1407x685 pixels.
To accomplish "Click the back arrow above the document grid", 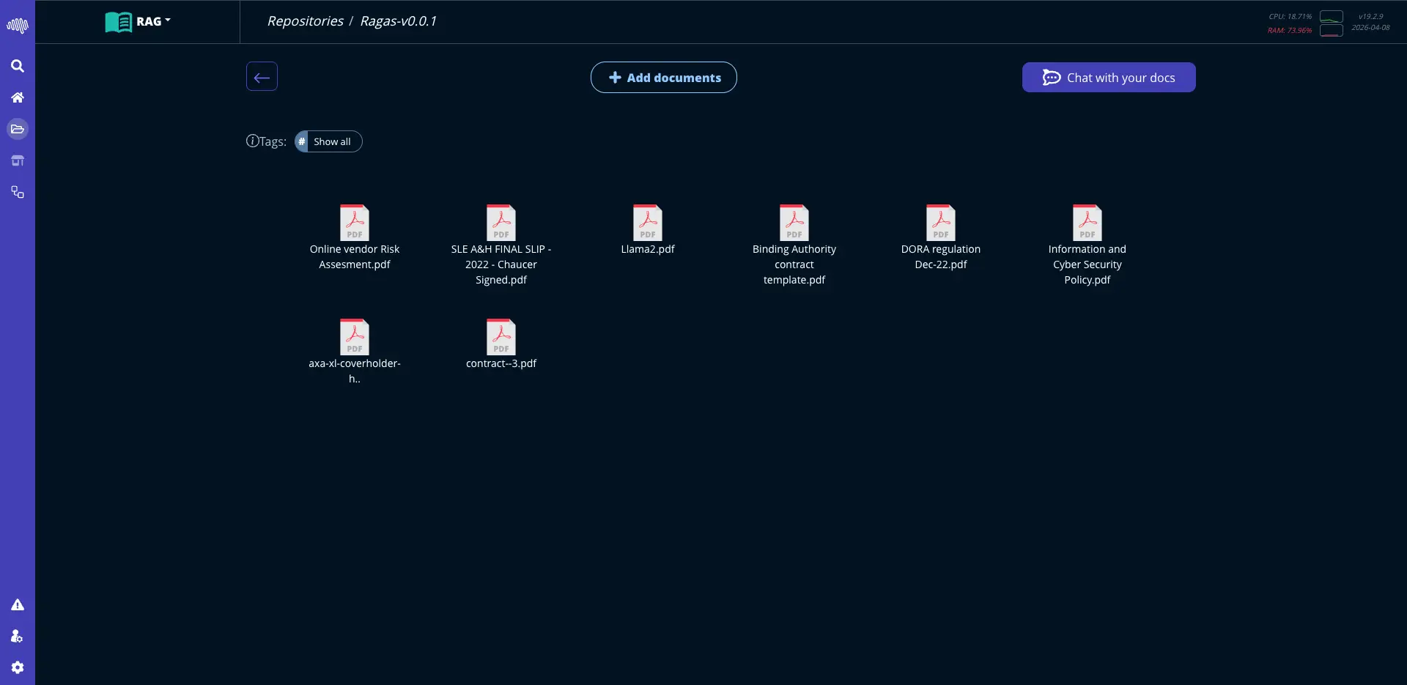I will tap(262, 76).
